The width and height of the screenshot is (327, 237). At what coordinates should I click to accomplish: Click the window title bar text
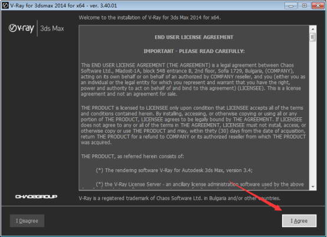tap(64, 5)
